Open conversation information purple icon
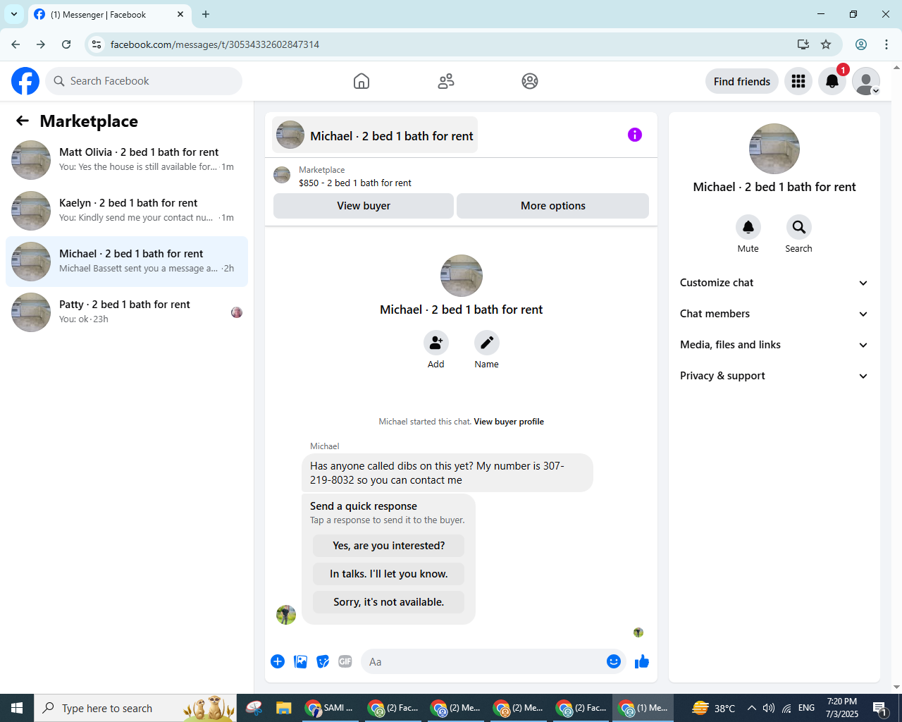 coord(635,135)
